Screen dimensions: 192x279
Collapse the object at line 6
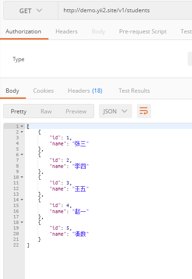tap(22, 155)
